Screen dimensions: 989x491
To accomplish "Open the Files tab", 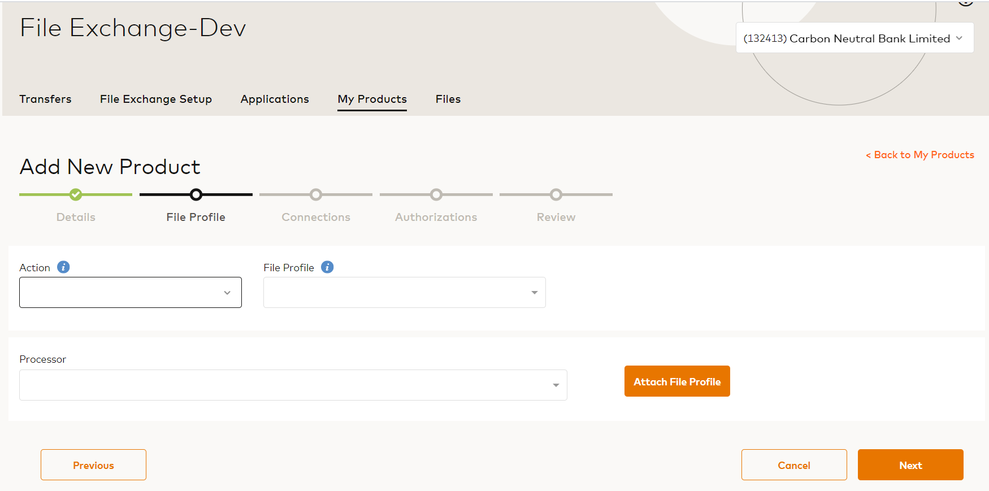I will click(x=448, y=99).
